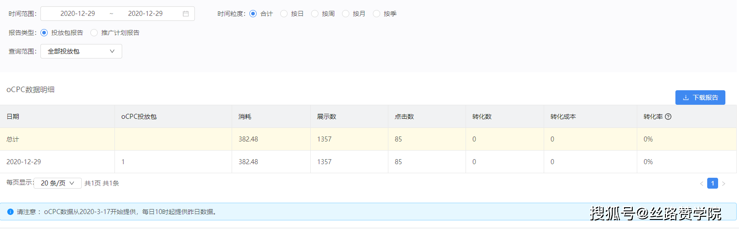Click the conversion rate help icon
The height and width of the screenshot is (229, 739).
(668, 117)
